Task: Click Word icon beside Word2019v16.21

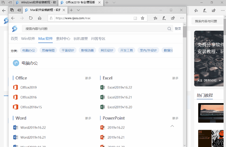Action: pos(15,137)
